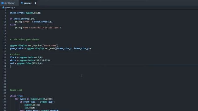Click the black = pygame.Color(0,0,0) line
Viewport: 198px width, 111px height.
click(x=26, y=57)
